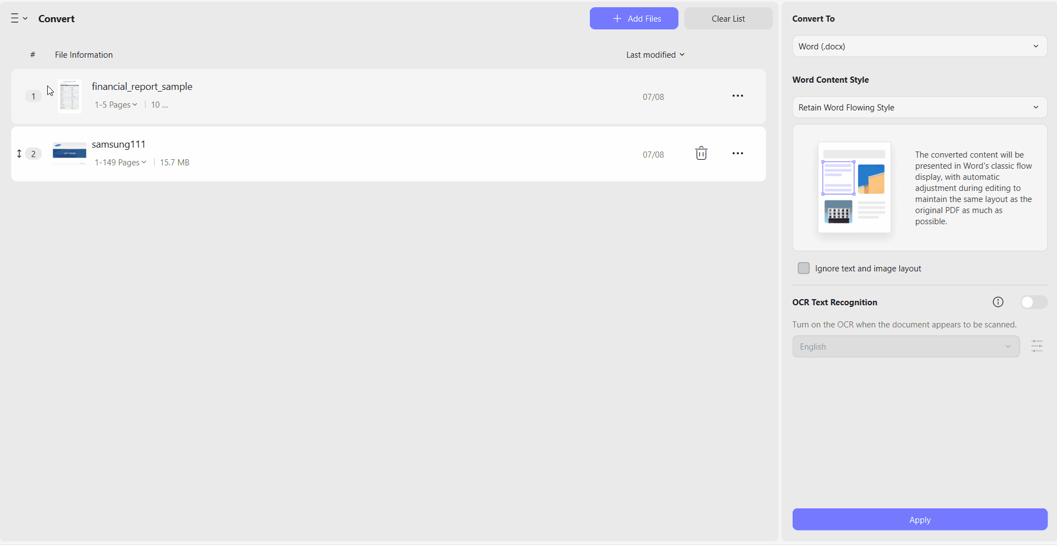Image resolution: width=1057 pixels, height=545 pixels.
Task: Open the Last modified sort menu
Action: (655, 54)
